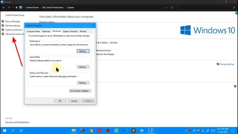Open network status tray icon

(203, 131)
